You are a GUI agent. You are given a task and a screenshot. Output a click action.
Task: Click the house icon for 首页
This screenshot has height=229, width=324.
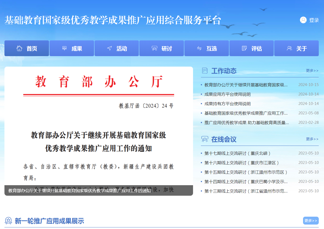click(19, 49)
